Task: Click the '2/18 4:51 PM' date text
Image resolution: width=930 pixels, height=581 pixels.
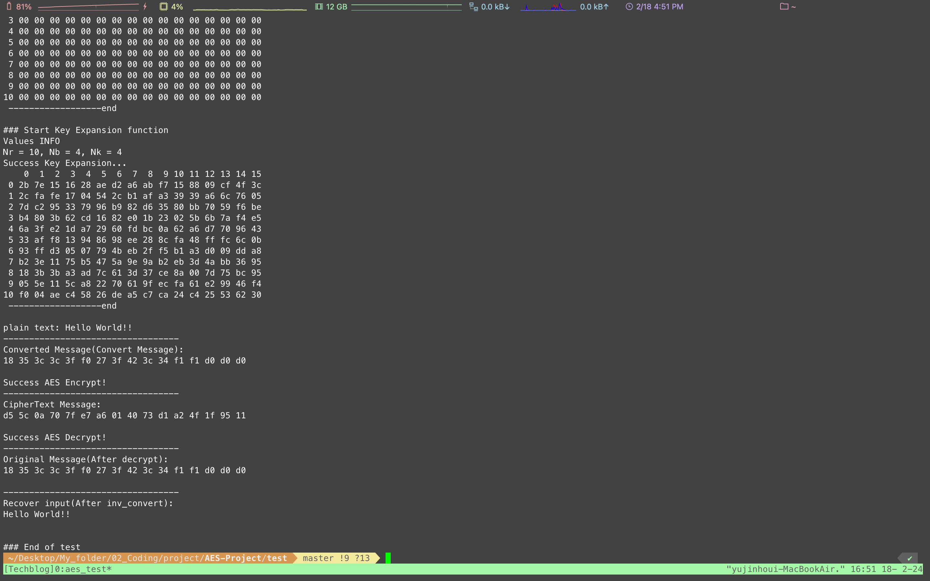Action: coord(659,6)
